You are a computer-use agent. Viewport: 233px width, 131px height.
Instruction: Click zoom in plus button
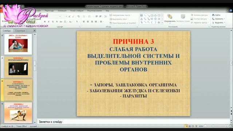226,126
